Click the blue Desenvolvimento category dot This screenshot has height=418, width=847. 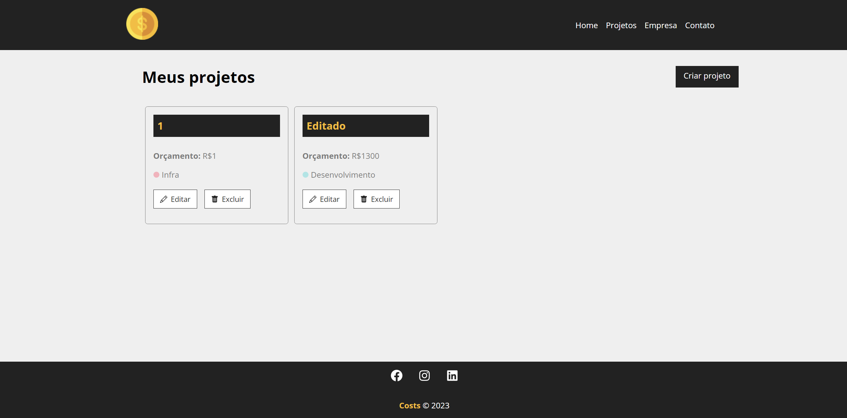tap(306, 175)
